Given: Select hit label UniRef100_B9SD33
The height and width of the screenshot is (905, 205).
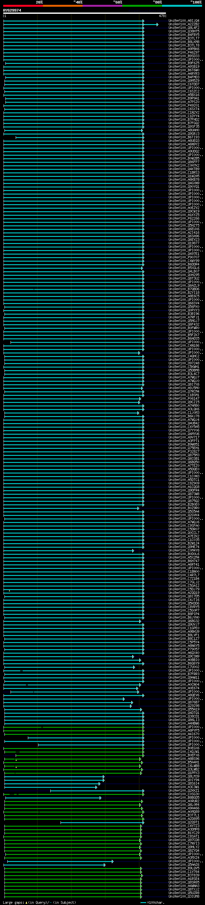Looking at the screenshot, I should (184, 56).
